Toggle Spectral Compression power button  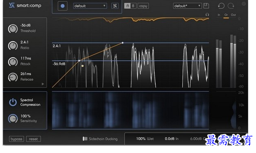click(x=13, y=102)
